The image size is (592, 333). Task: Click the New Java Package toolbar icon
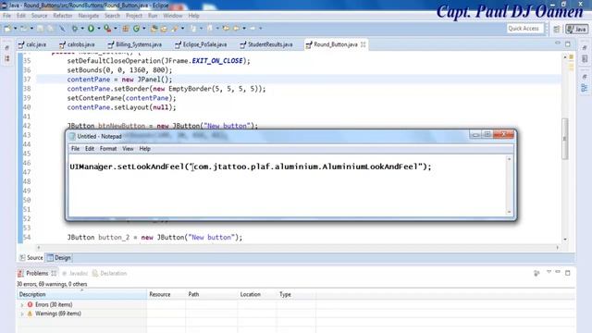126,29
